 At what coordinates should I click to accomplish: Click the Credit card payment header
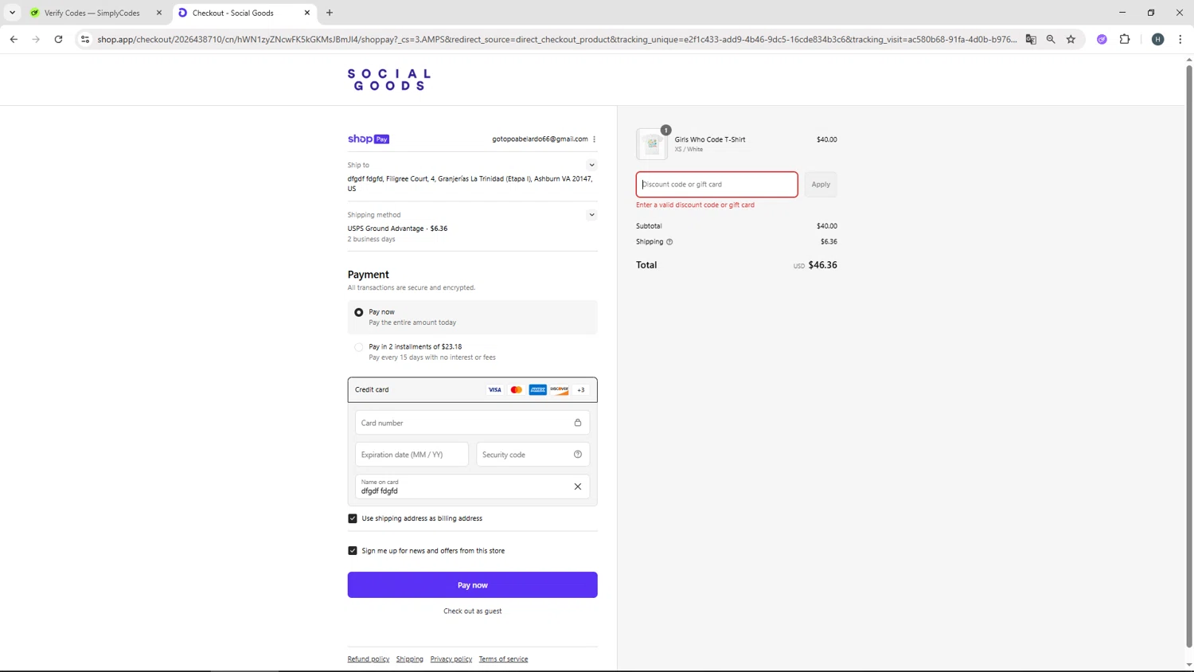[x=472, y=390]
